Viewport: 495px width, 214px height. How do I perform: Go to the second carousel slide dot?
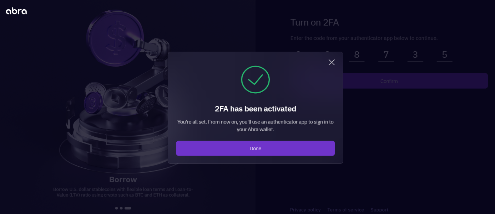[x=121, y=208]
